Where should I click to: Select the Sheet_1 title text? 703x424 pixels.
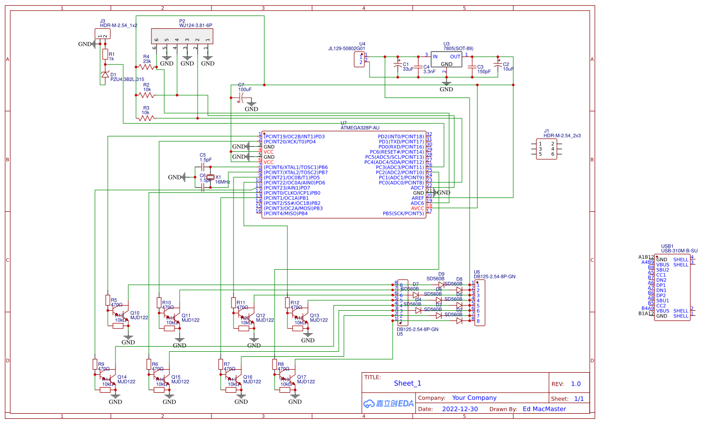coord(406,383)
